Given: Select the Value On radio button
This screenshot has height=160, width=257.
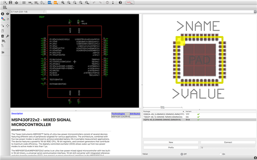Looking at the screenshot, I should tap(221, 154).
